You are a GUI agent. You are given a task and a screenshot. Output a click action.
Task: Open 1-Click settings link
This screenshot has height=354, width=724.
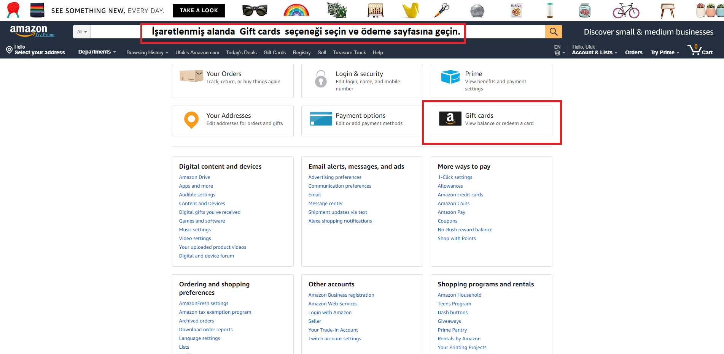tap(455, 177)
